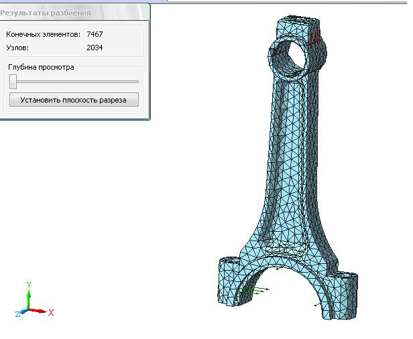This screenshot has height=339, width=413.
Task: Click the red load arrows on the rod top
Action: click(315, 37)
